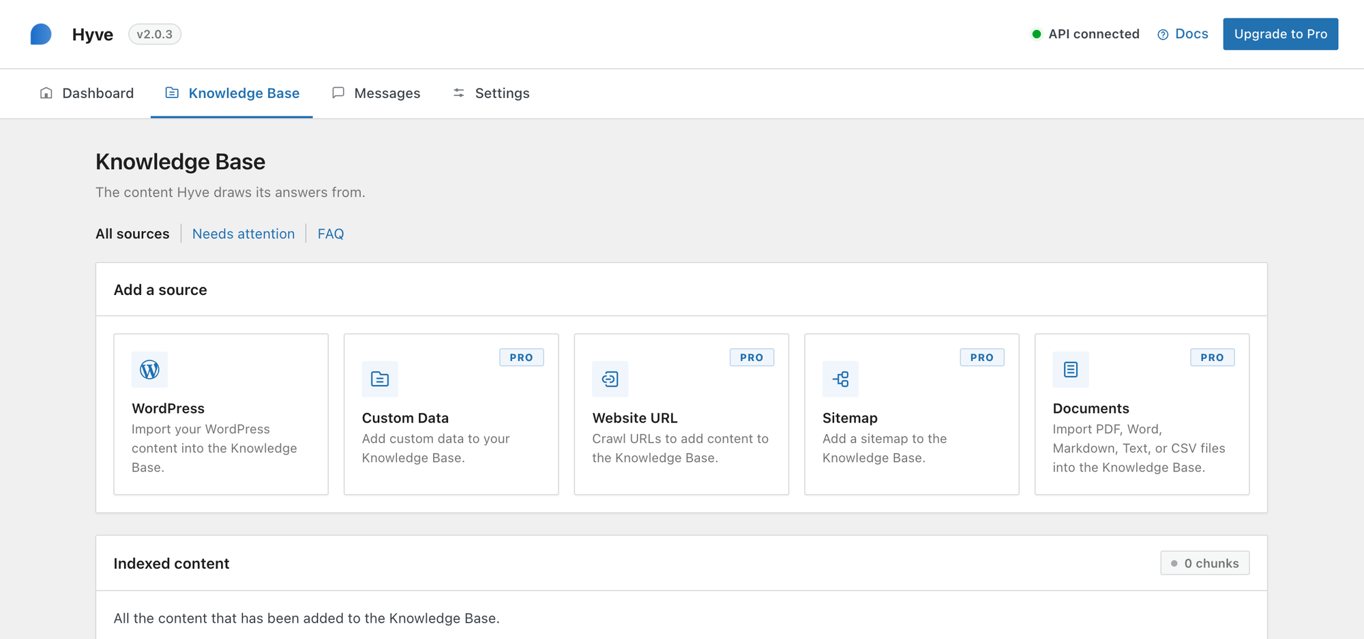Click the API connected status text
1364x639 pixels.
[1094, 34]
